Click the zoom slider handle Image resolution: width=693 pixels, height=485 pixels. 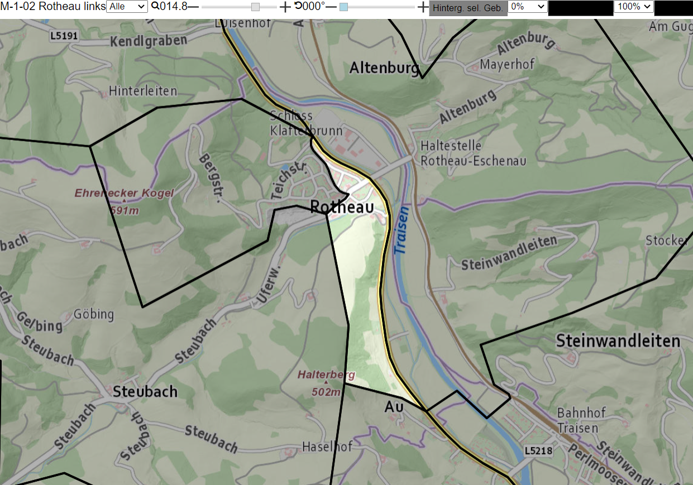tap(255, 7)
